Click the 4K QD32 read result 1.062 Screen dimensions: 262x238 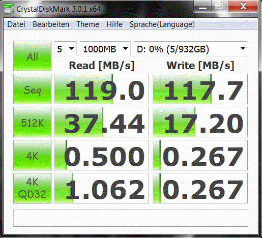click(101, 188)
